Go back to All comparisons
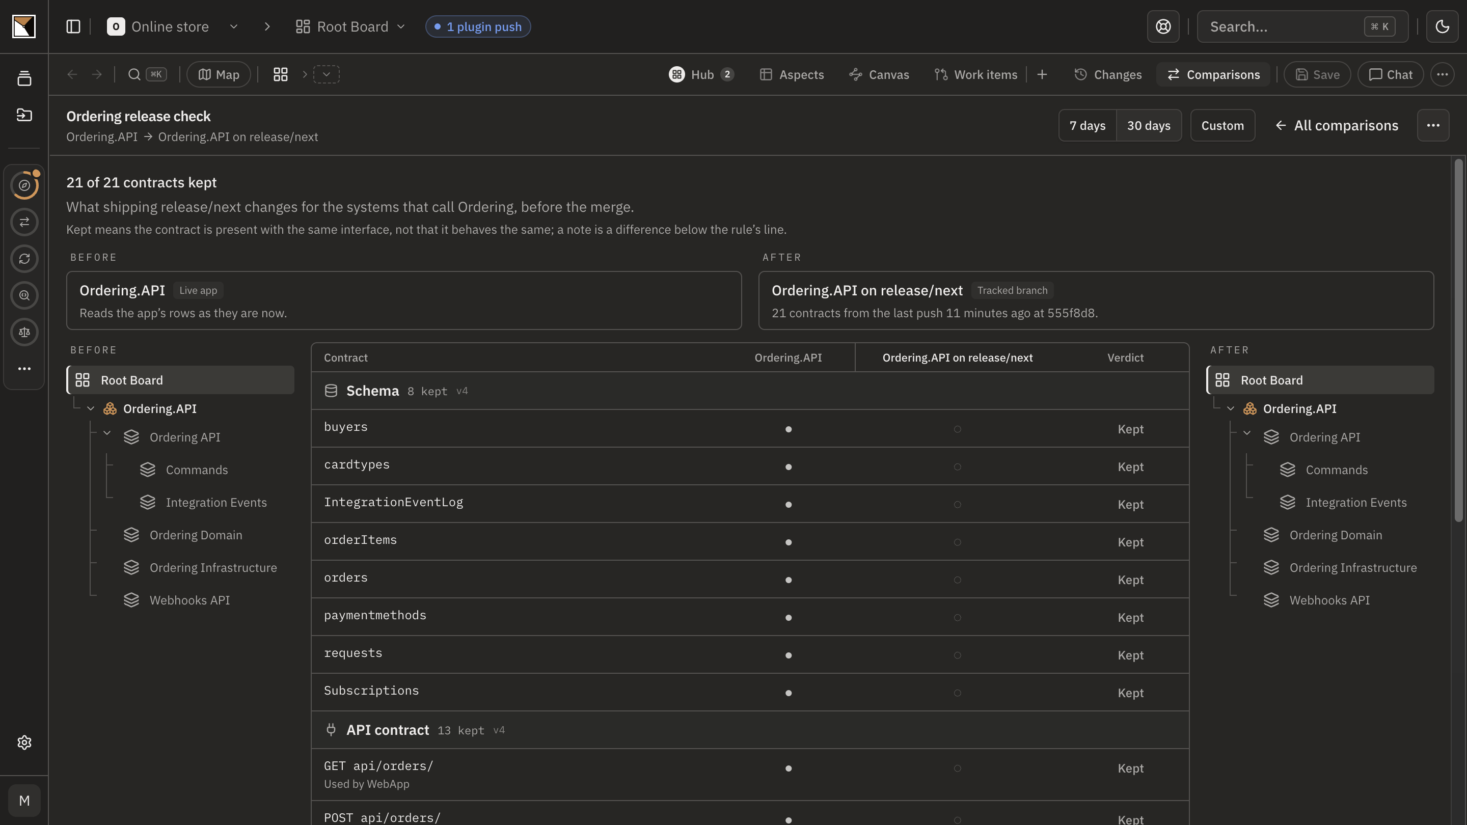This screenshot has height=825, width=1467. [x=1336, y=125]
